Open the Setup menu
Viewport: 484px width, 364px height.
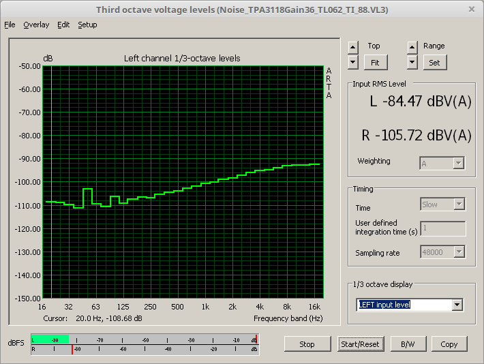click(x=87, y=25)
